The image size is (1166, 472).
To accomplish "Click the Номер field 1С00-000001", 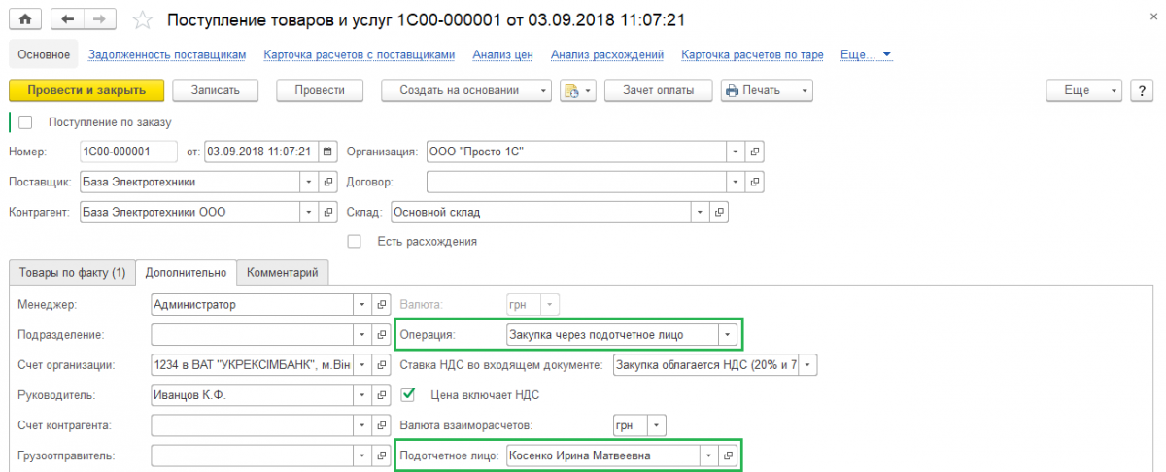I will [x=128, y=152].
